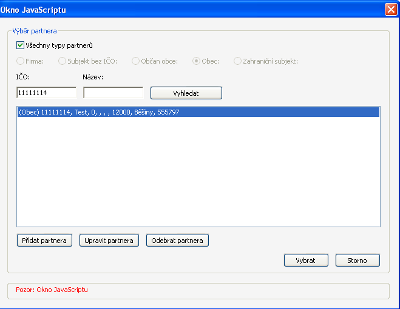Pick the Zahraniční subjekt radio option

click(237, 61)
